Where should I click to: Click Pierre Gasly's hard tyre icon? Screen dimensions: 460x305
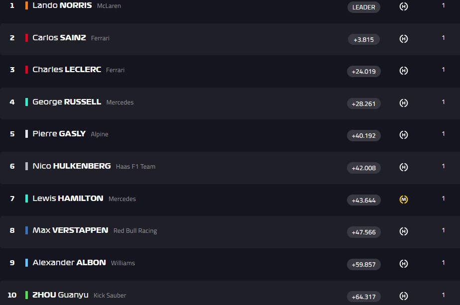404,135
